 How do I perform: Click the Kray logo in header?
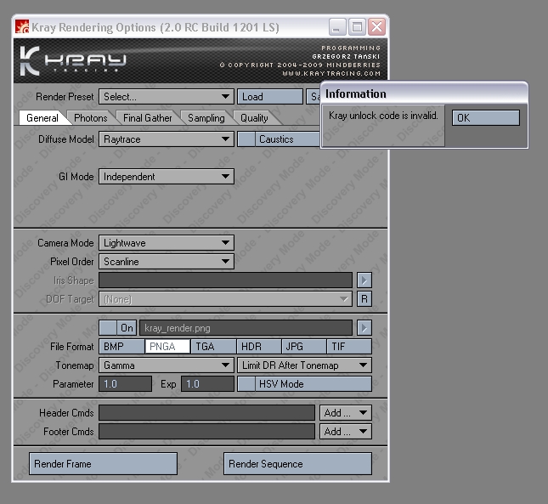[x=72, y=60]
